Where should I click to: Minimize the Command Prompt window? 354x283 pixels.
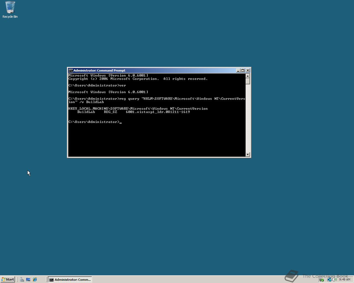pos(238,70)
